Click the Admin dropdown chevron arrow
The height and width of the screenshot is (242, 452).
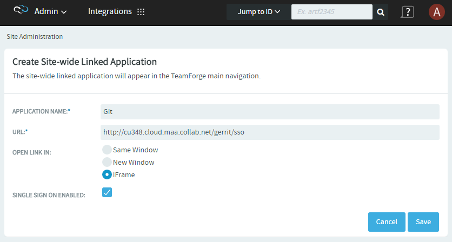[64, 12]
